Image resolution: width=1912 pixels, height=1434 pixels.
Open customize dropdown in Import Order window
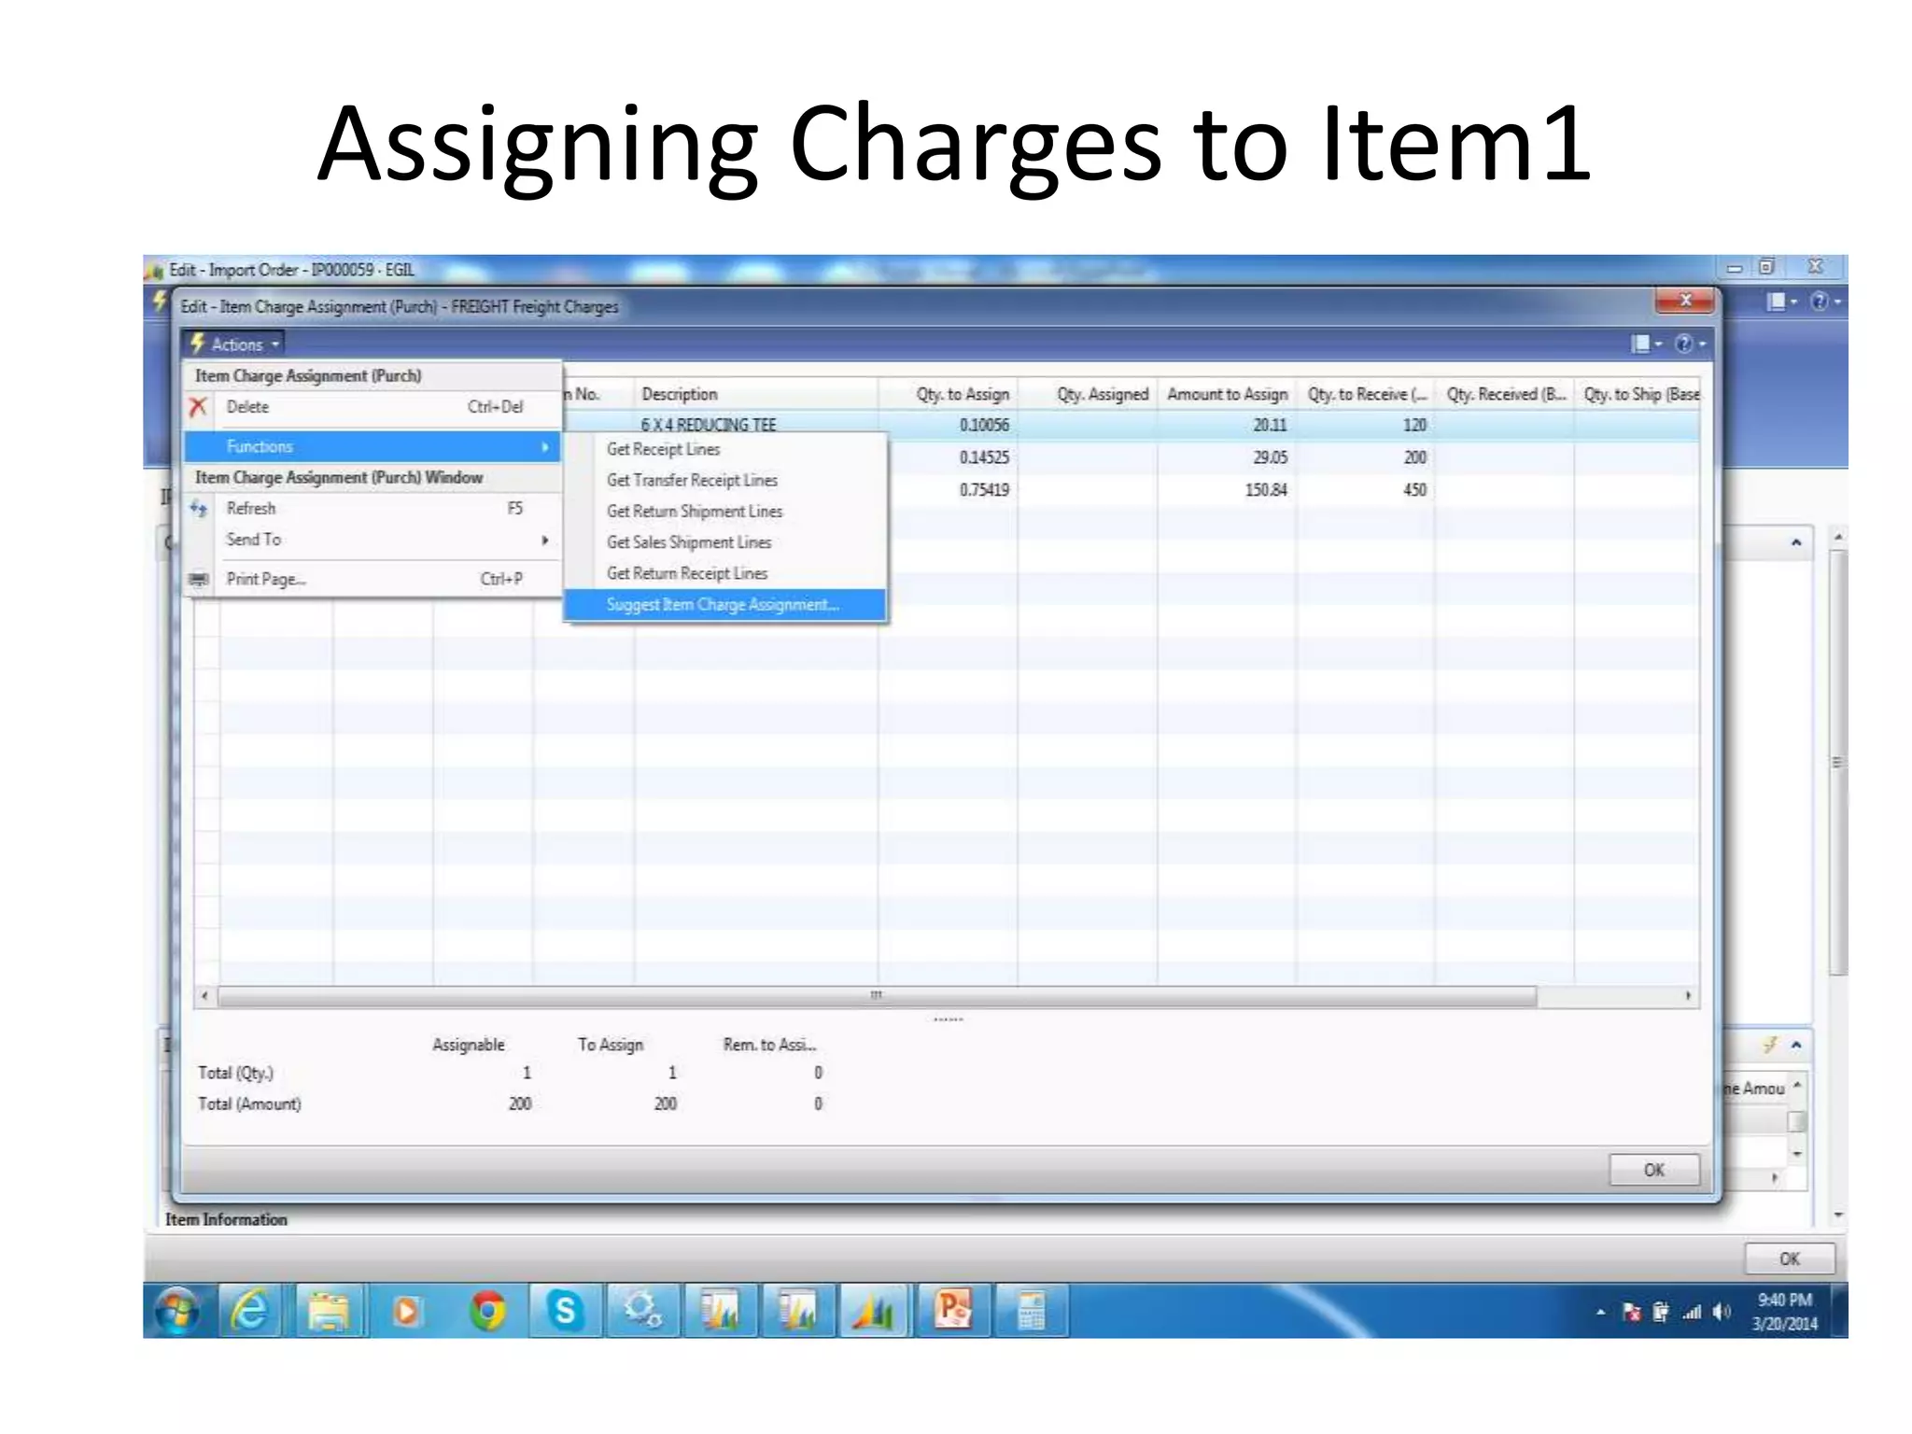[x=1781, y=302]
